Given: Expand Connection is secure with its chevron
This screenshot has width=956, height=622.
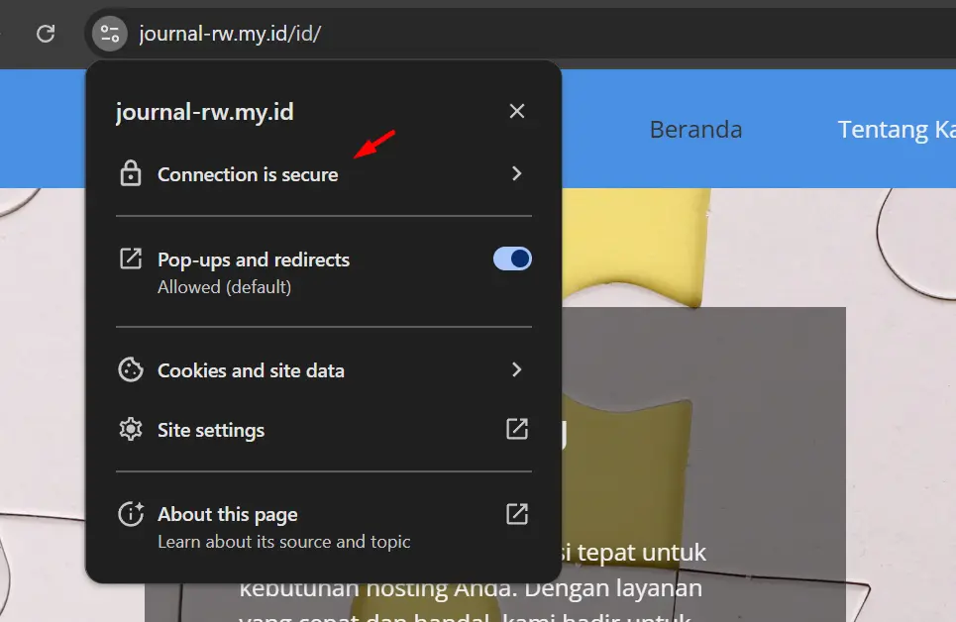Looking at the screenshot, I should pos(516,173).
